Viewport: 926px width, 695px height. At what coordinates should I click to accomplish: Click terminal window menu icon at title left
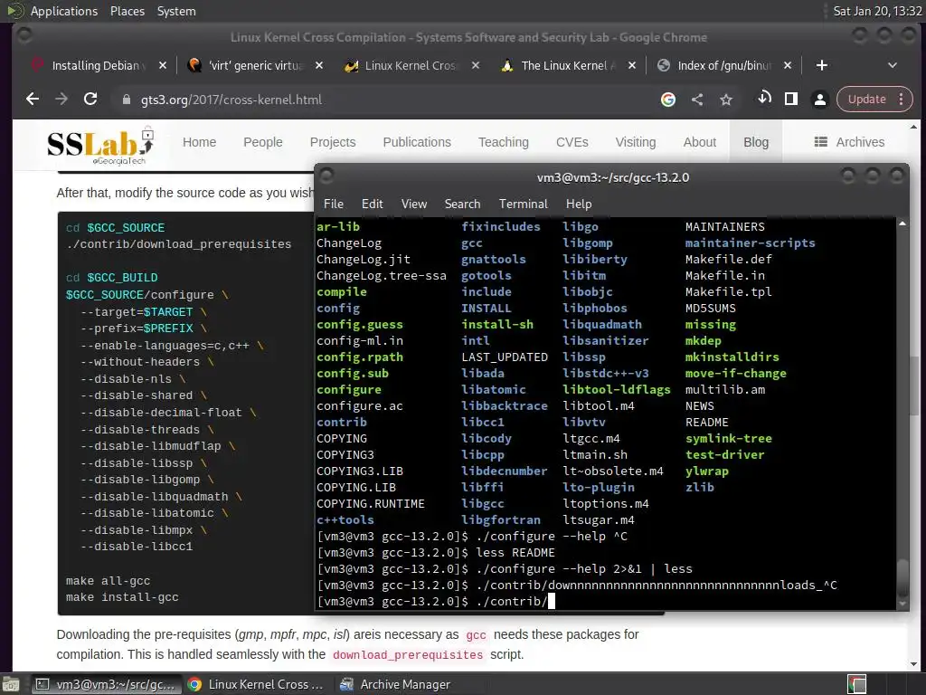pos(326,176)
